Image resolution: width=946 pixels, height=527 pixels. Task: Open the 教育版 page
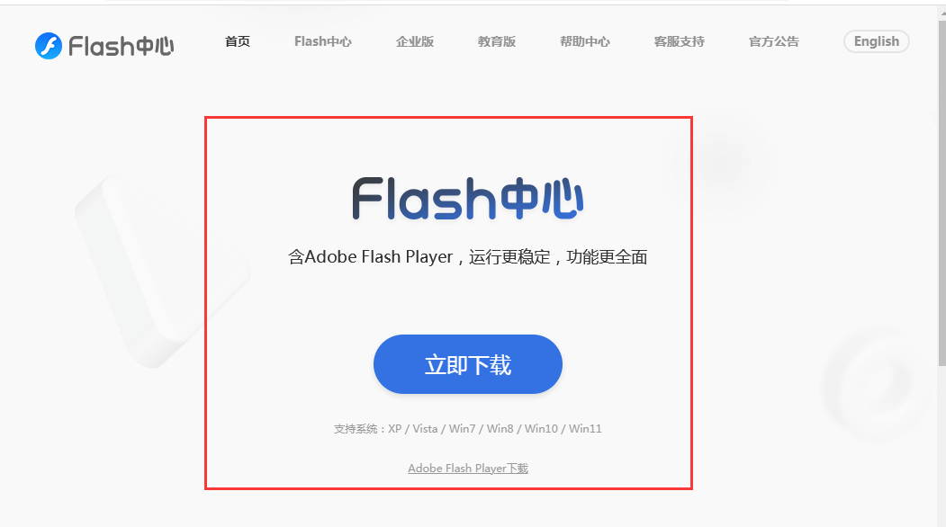[497, 41]
